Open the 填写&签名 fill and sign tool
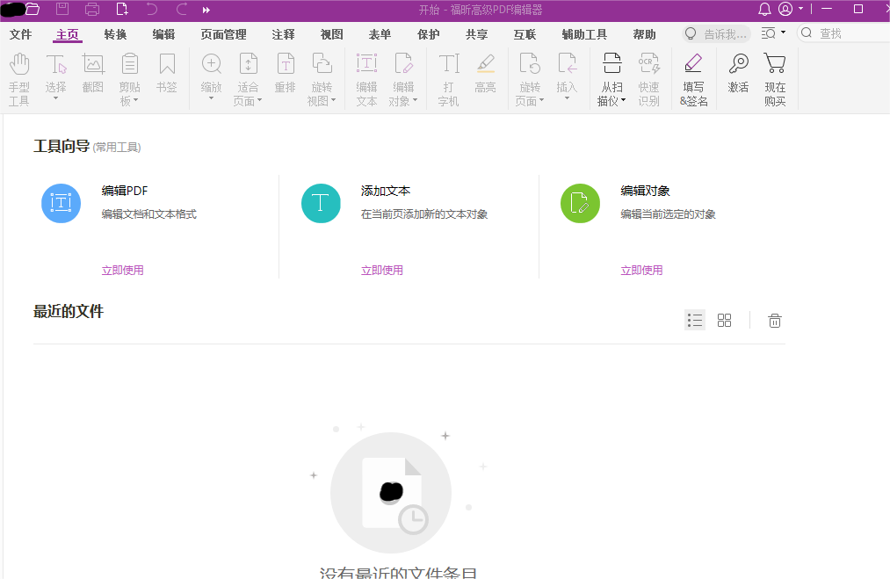Image resolution: width=890 pixels, height=579 pixels. click(693, 77)
